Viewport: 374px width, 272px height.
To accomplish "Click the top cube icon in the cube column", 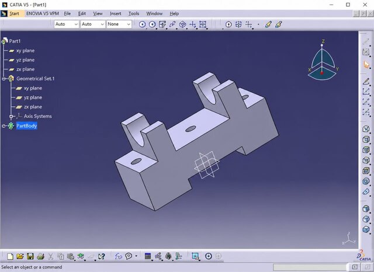I will click(x=366, y=129).
